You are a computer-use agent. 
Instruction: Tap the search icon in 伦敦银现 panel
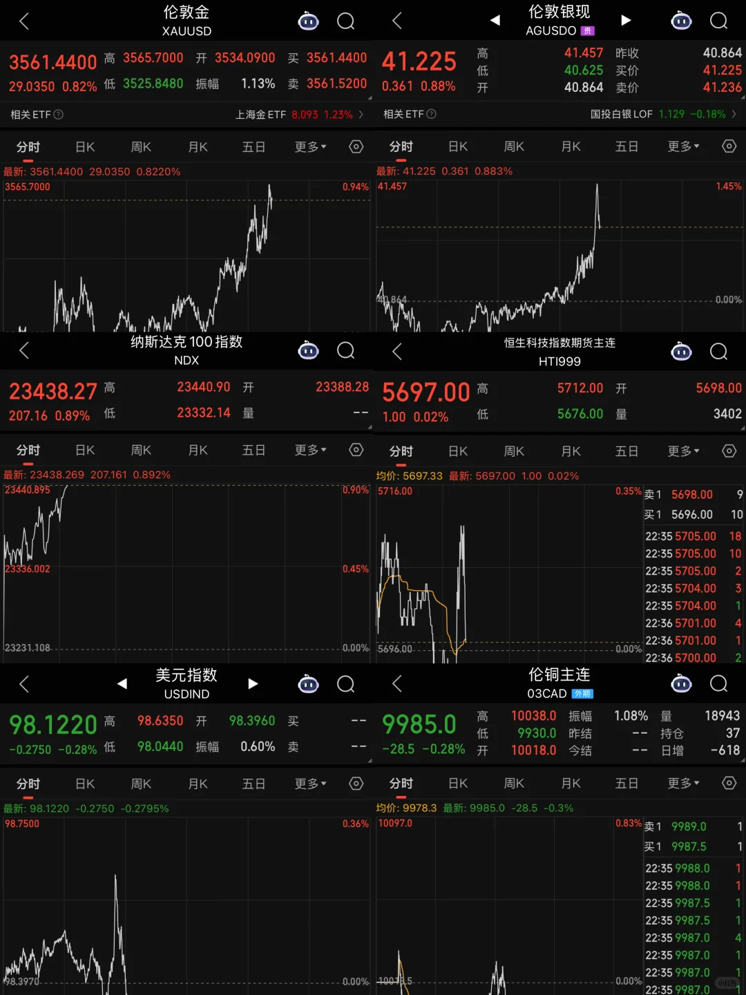click(x=719, y=21)
